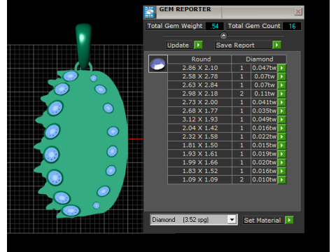The width and height of the screenshot is (336, 252).
Task: Click the Total Gem Count value 16
Action: tap(292, 26)
